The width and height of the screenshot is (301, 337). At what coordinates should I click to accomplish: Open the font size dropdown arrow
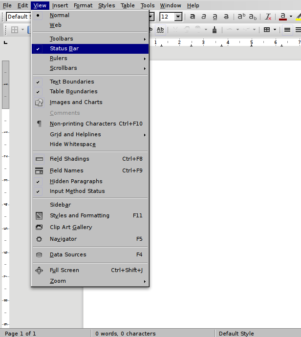[x=178, y=17]
